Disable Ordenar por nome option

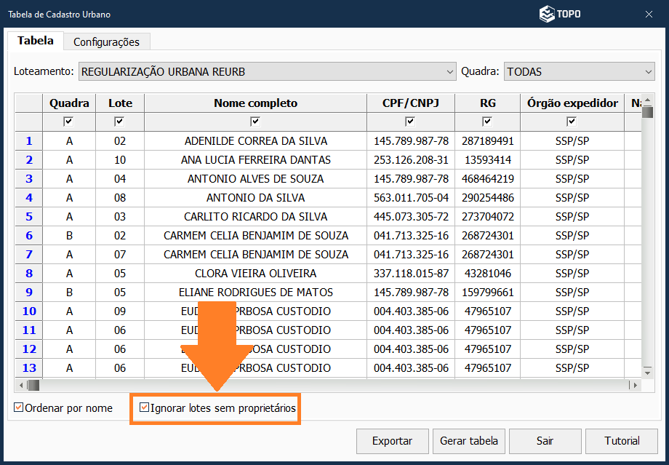coord(20,408)
